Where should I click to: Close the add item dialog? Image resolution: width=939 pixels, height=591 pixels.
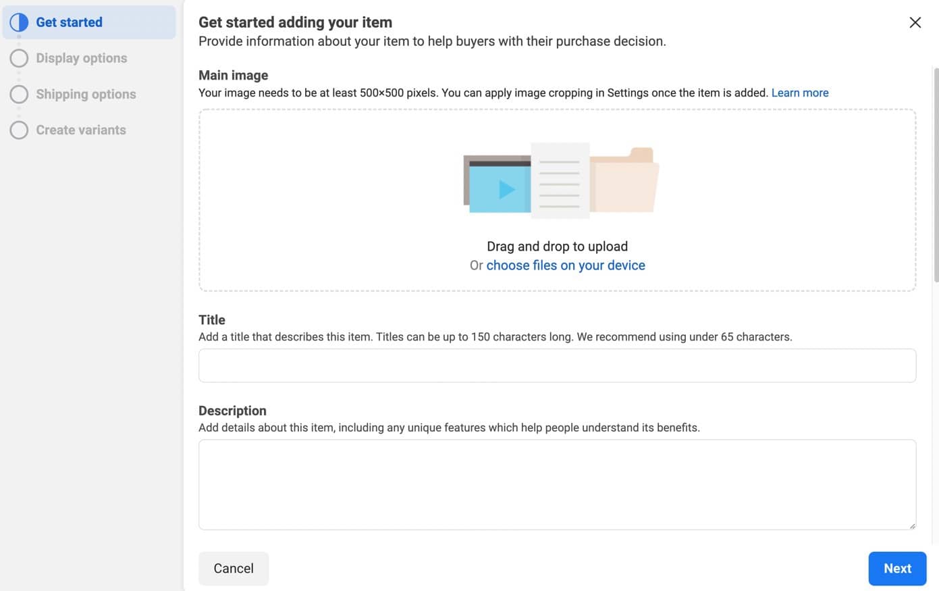click(x=915, y=22)
